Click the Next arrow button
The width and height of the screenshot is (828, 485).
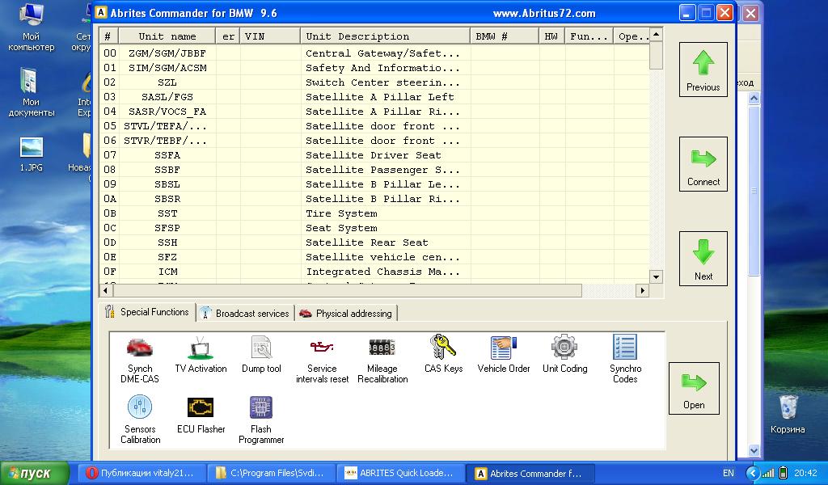[x=703, y=259]
